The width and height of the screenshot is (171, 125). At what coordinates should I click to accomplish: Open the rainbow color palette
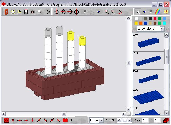tap(158, 12)
